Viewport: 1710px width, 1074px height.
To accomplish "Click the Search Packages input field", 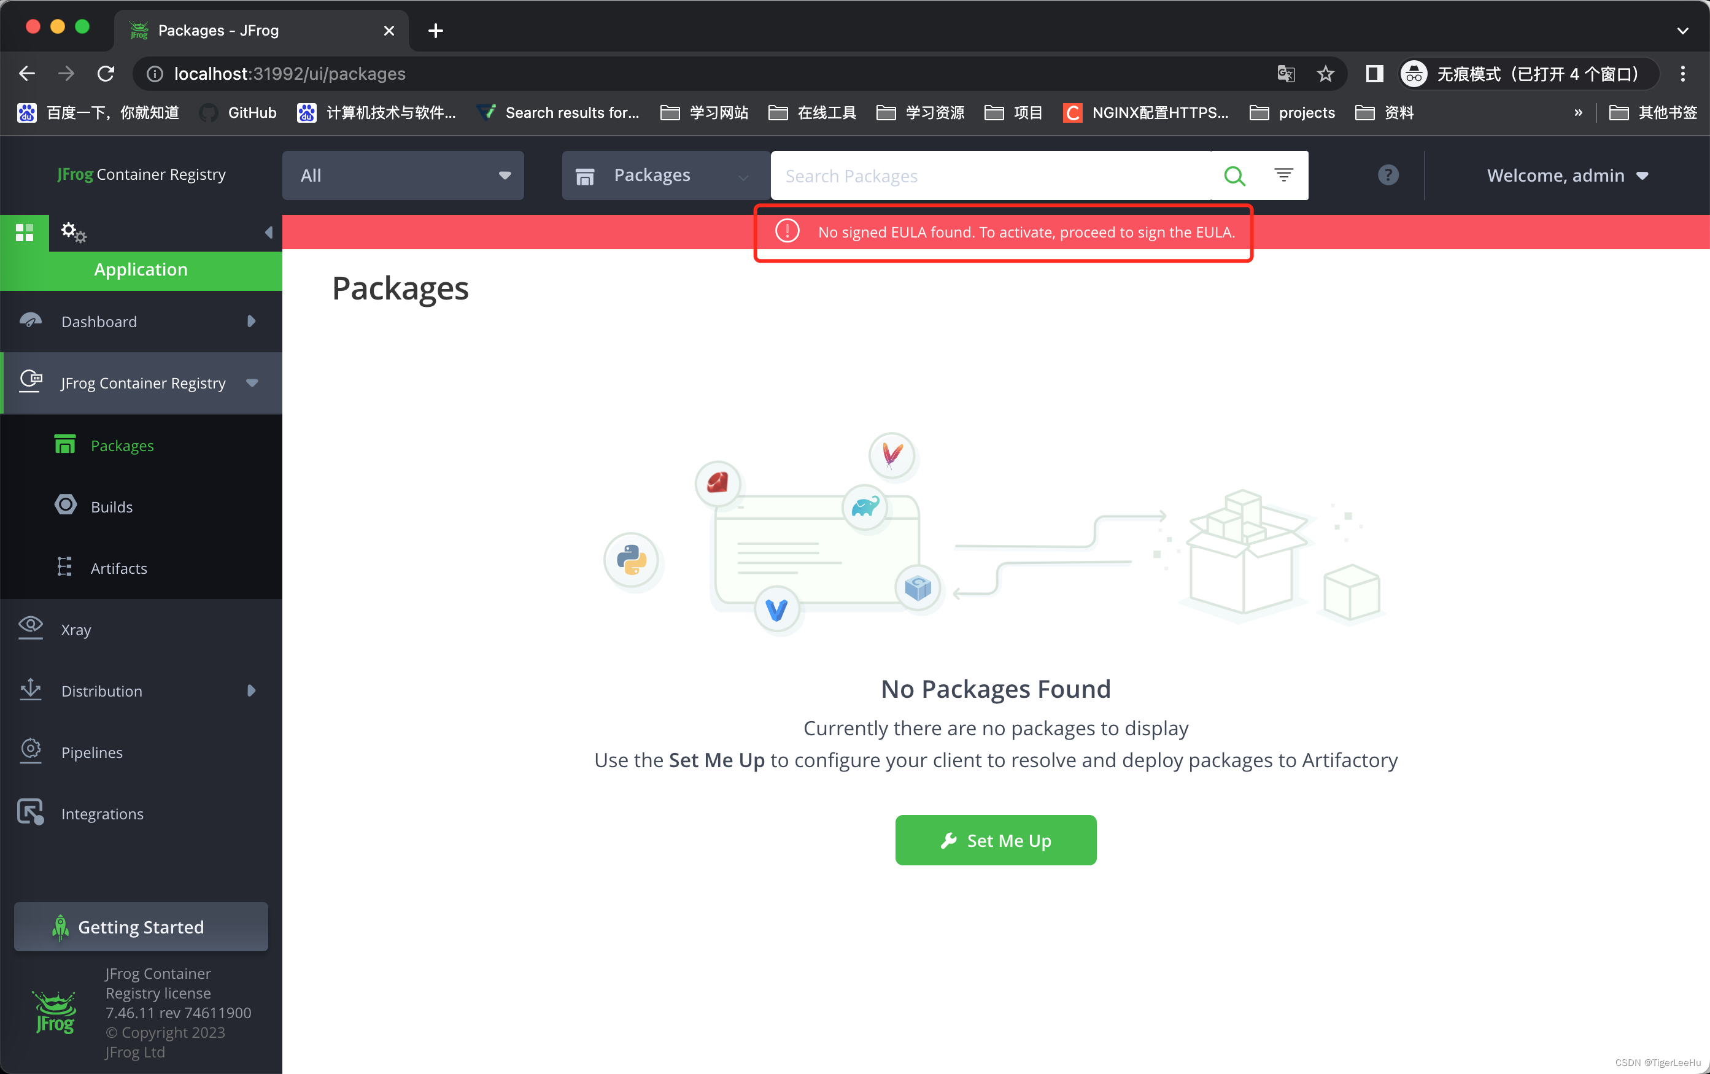I will click(x=991, y=176).
